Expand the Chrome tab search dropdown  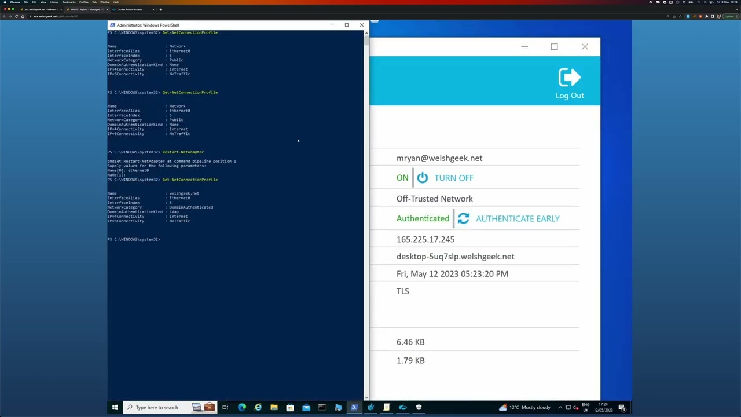tap(736, 9)
